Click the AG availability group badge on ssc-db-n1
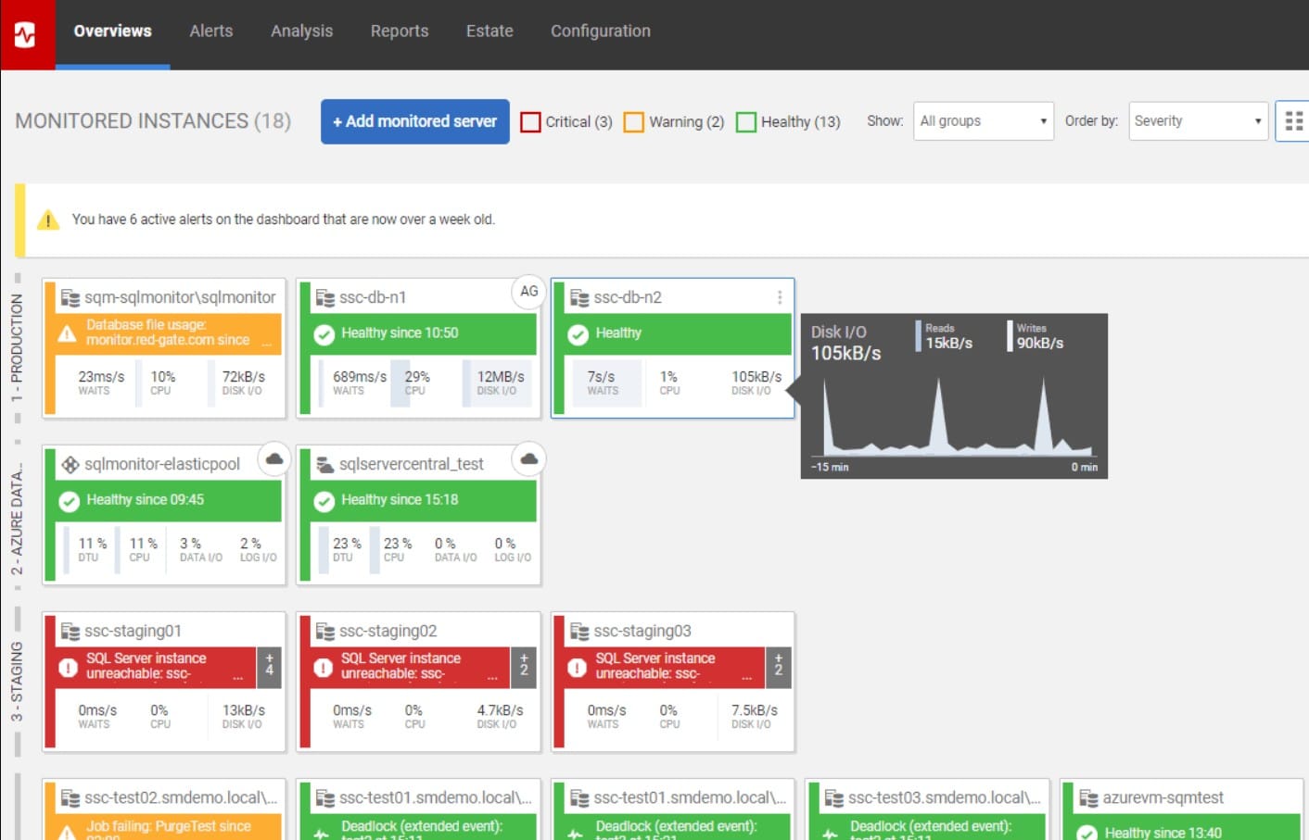This screenshot has width=1309, height=840. (528, 291)
